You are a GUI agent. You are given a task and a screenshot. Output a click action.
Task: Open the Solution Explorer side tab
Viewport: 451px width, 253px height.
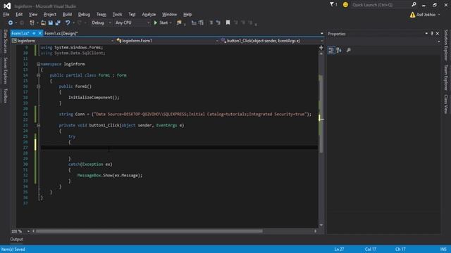(x=446, y=45)
